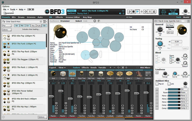Switch to the Kits tab
The height and width of the screenshot is (121, 192).
[x=14, y=17]
